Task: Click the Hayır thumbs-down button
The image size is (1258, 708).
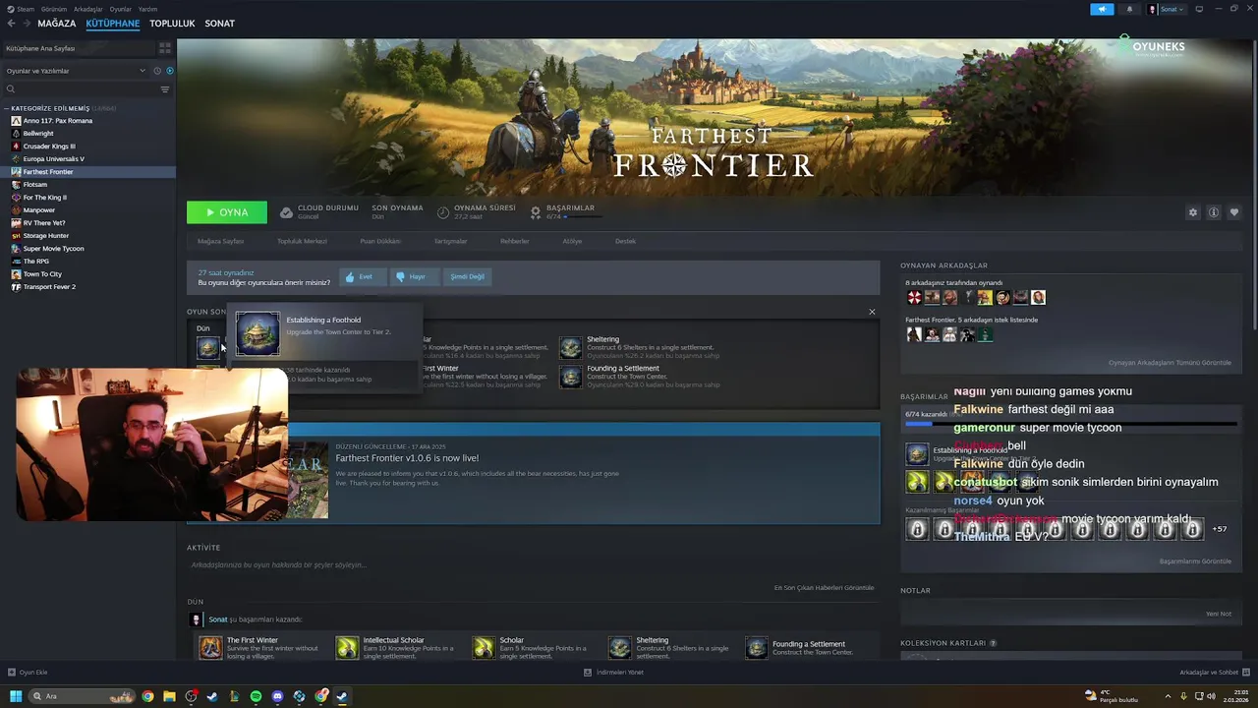Action: [413, 277]
